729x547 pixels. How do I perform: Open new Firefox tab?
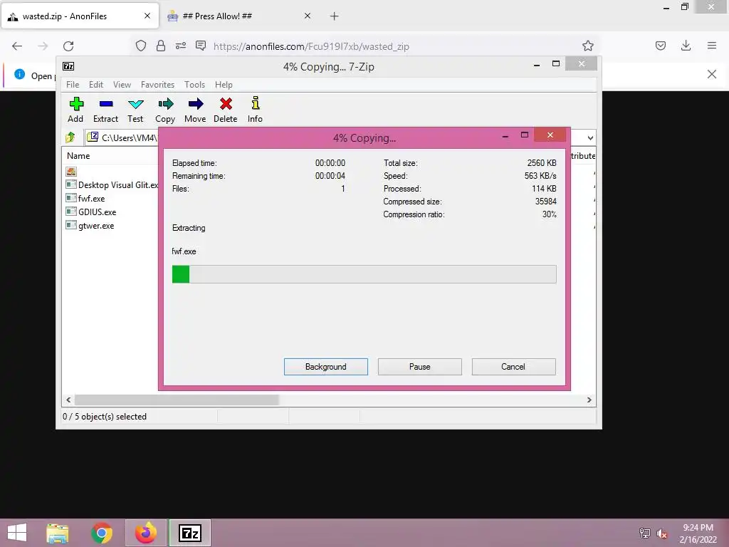coord(335,16)
